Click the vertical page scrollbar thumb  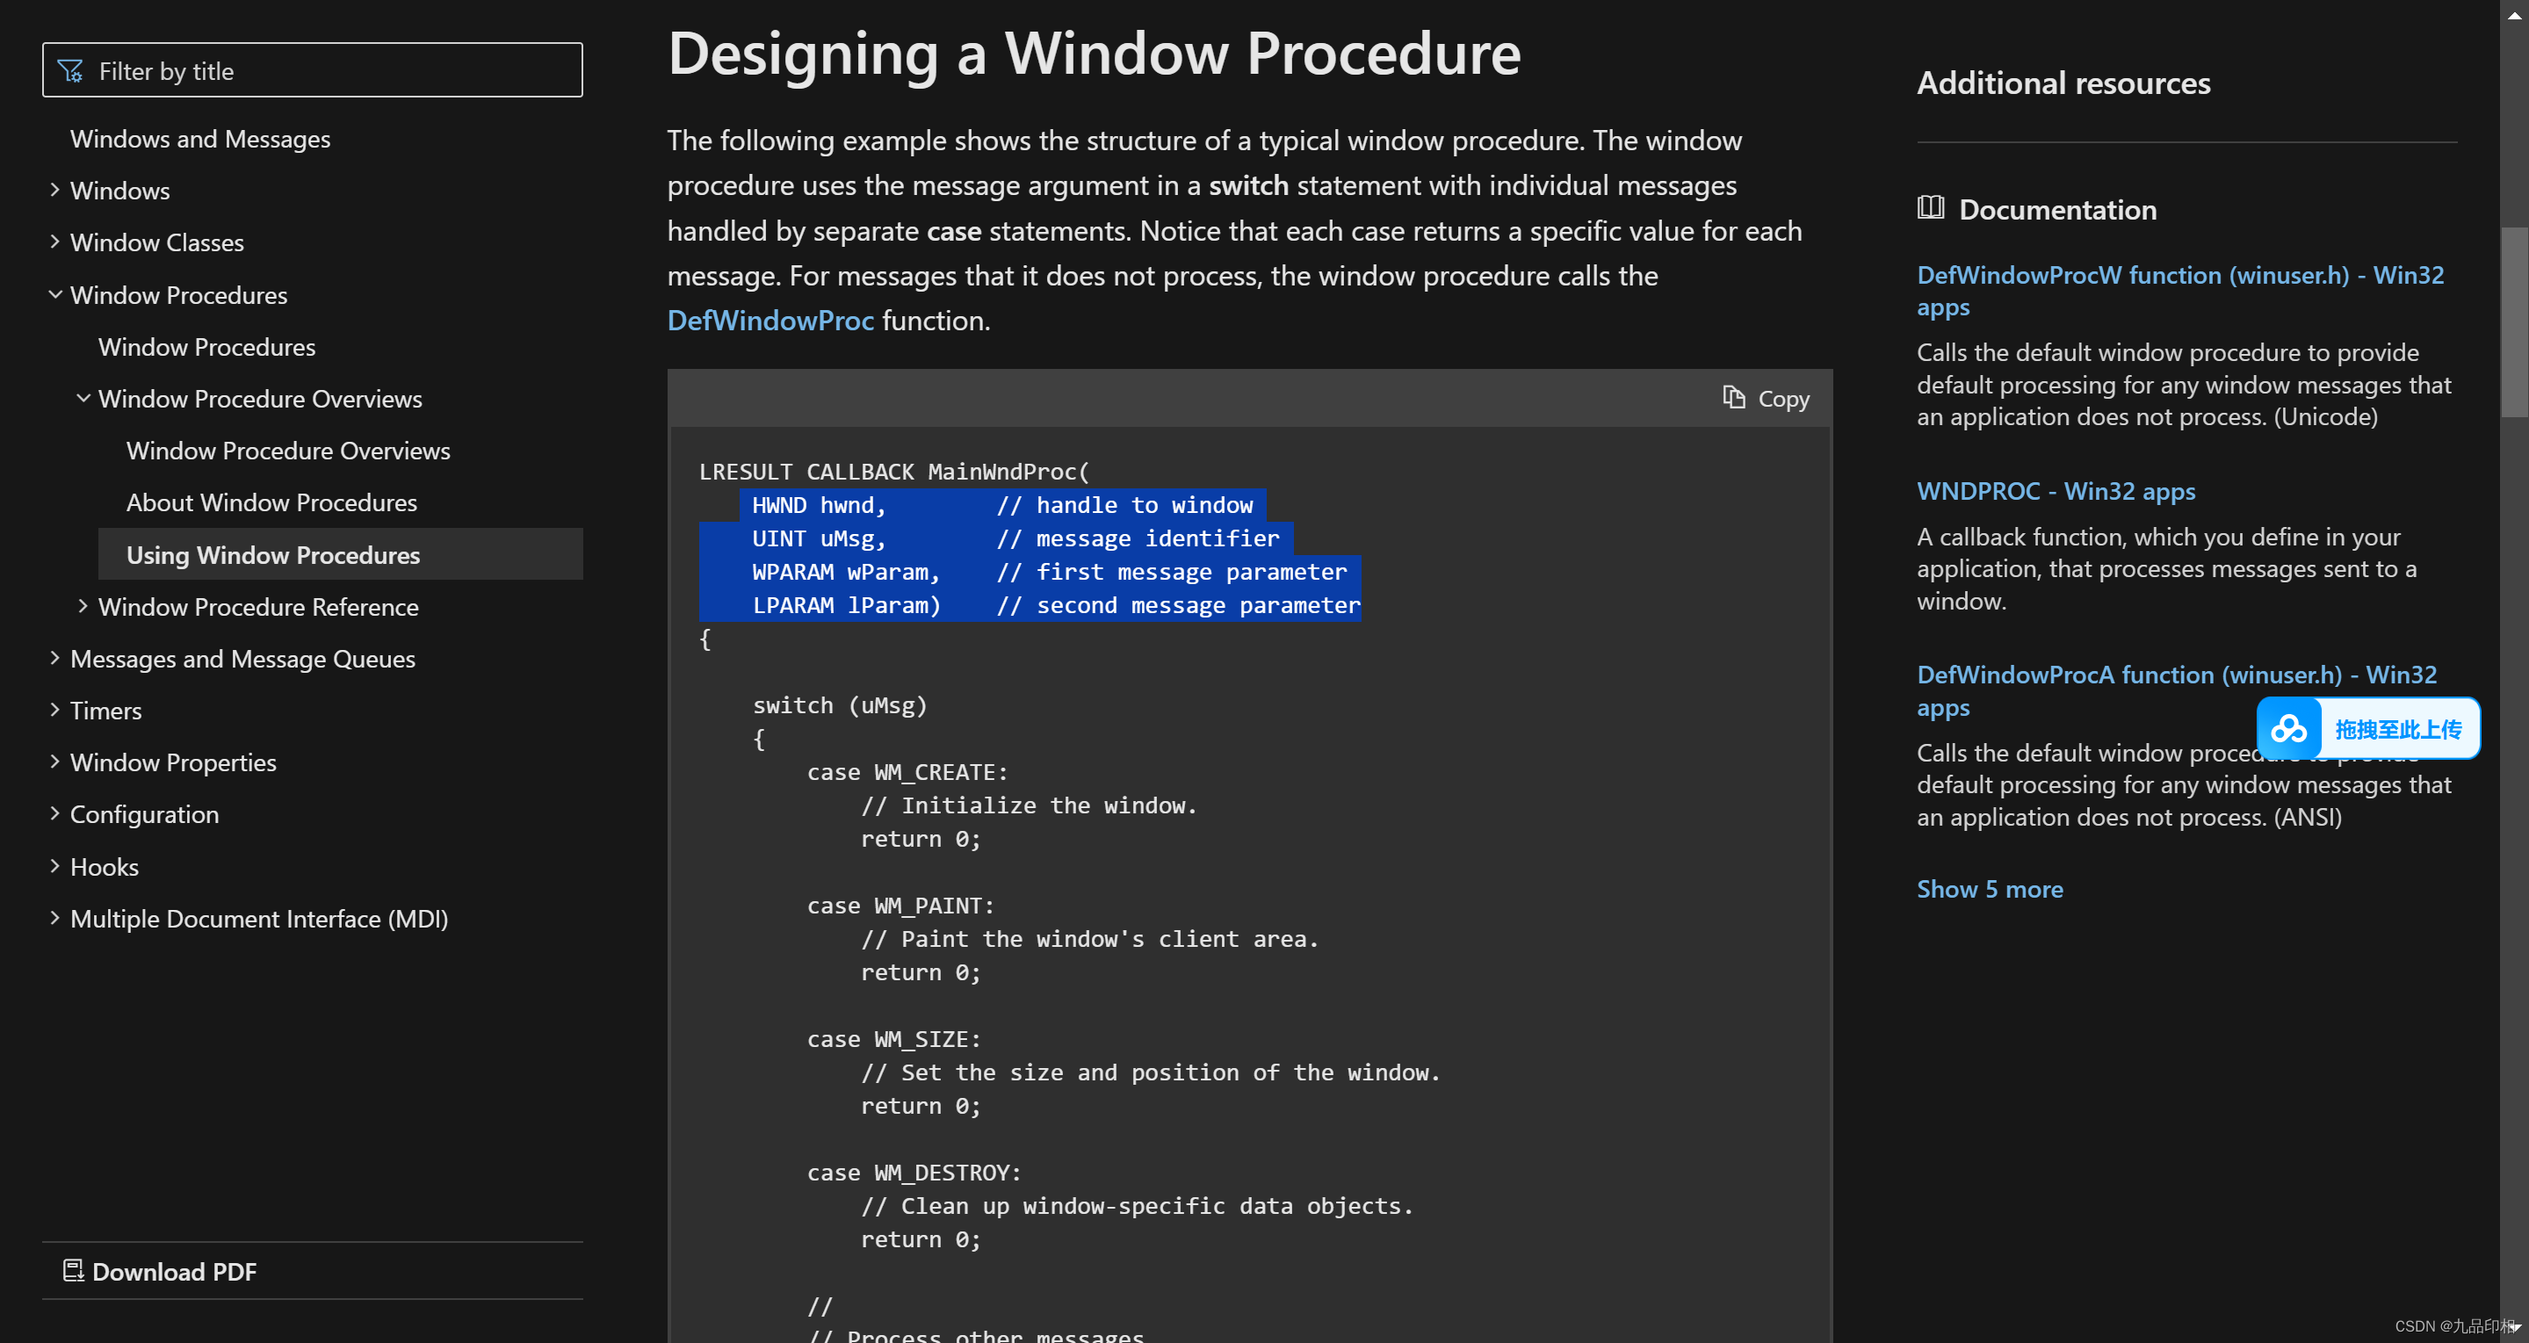tap(2513, 324)
